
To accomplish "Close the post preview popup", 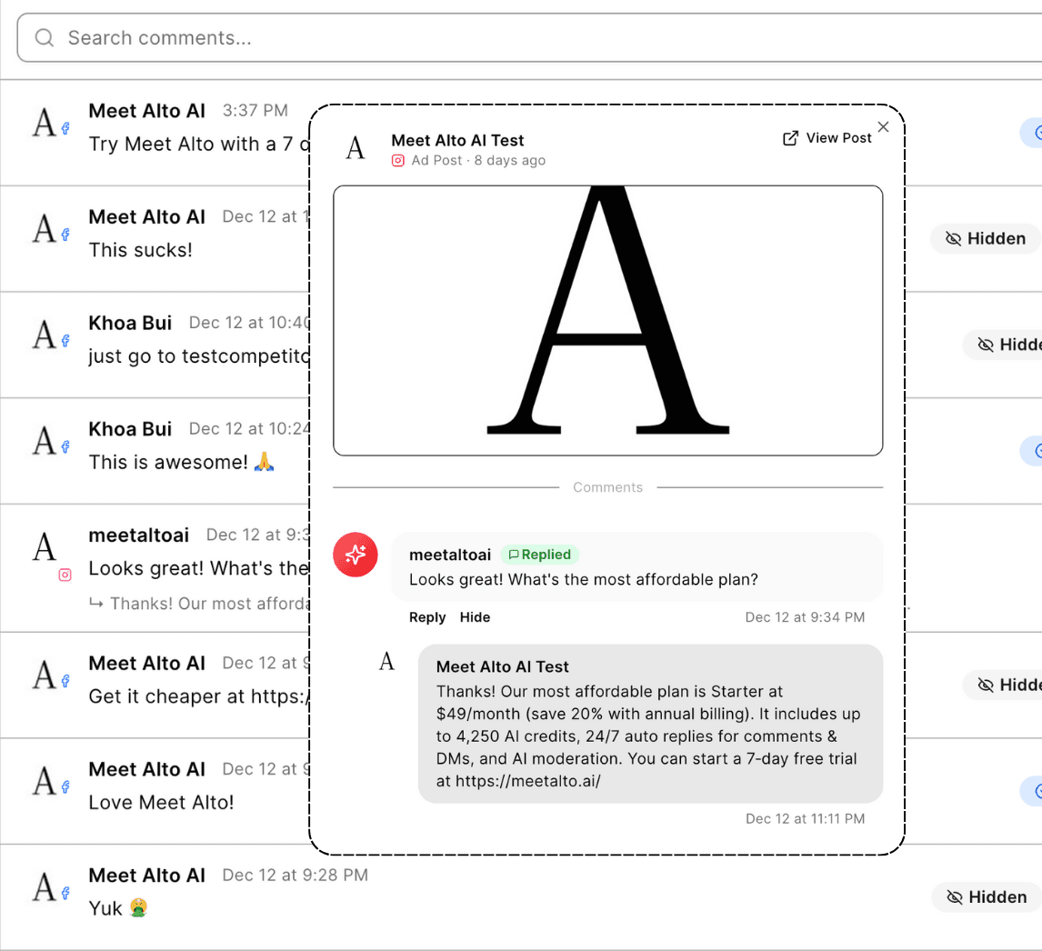I will (x=883, y=126).
